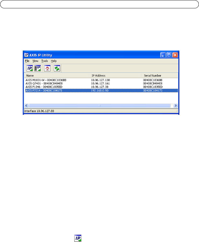The image size is (199, 242).
Task: Click IP address 192.168.0.90
Action: click(100, 91)
